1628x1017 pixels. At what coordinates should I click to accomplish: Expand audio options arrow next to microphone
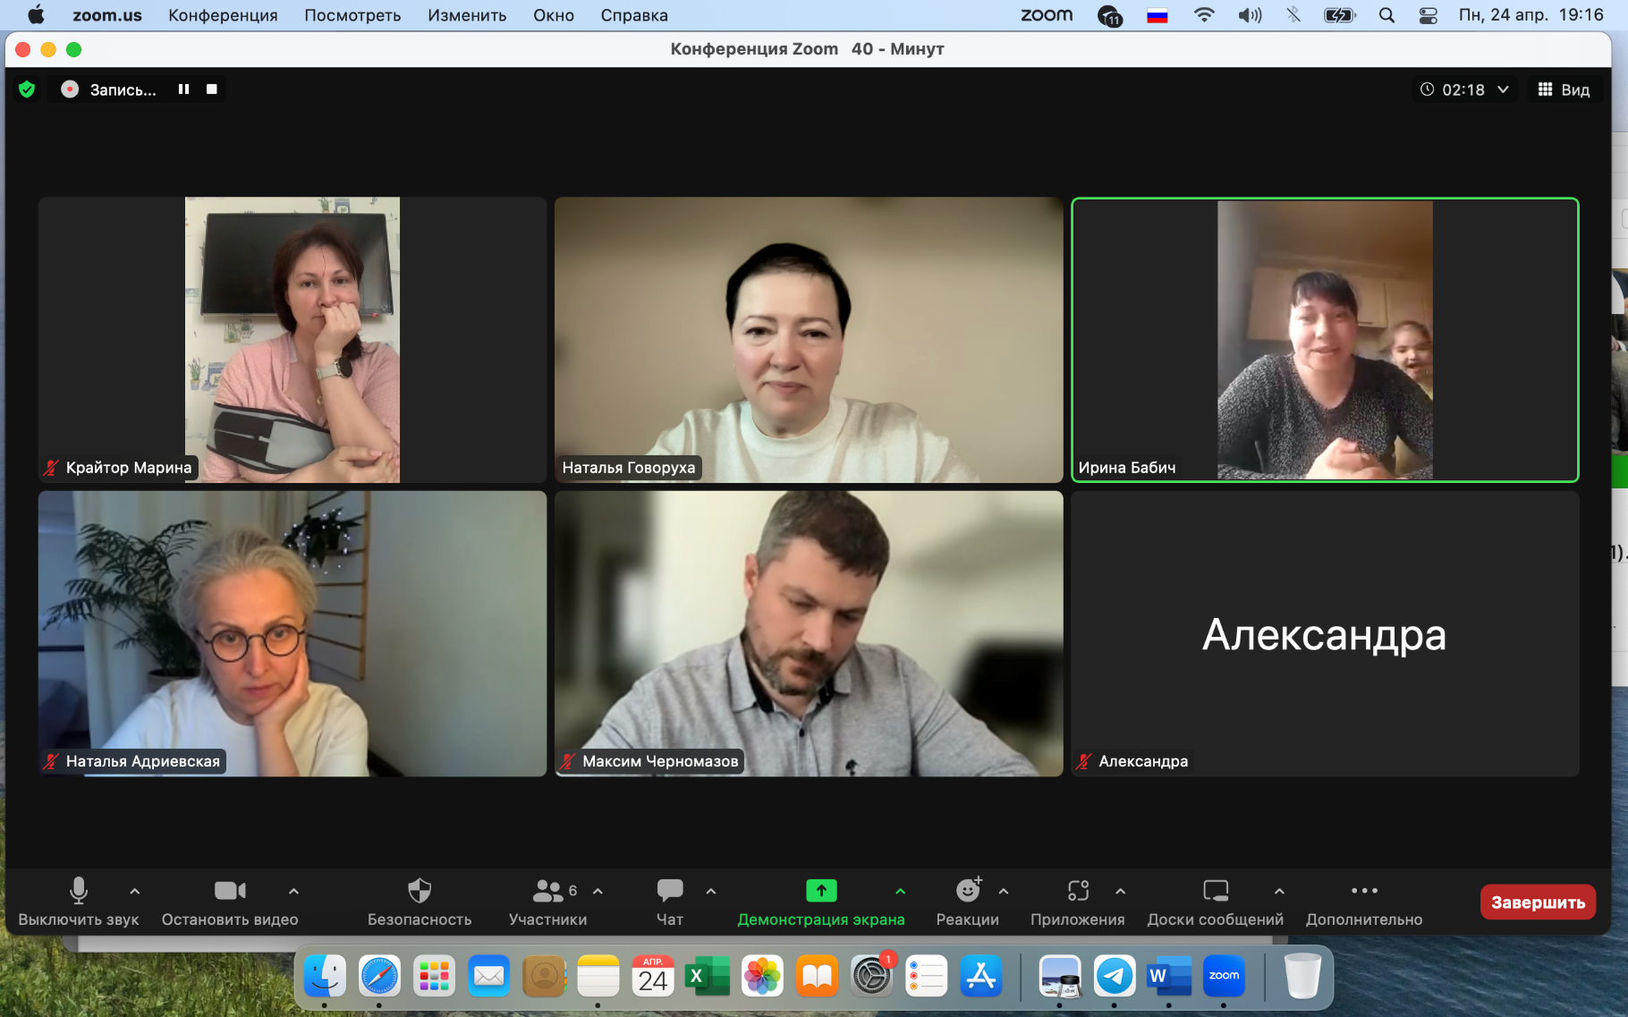point(135,891)
